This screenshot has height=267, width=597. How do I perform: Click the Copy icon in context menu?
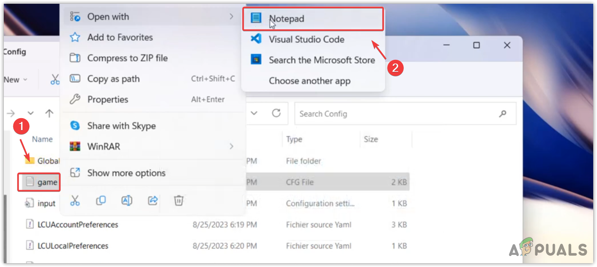[x=101, y=200]
